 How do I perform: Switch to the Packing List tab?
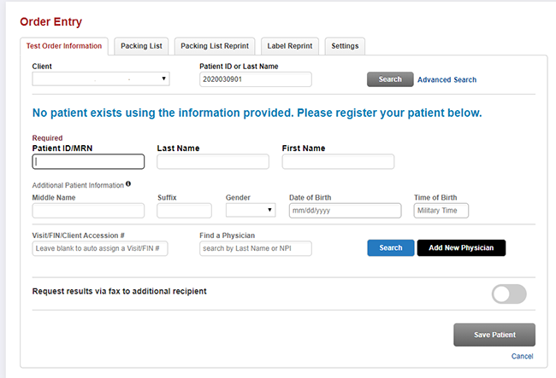(x=141, y=46)
